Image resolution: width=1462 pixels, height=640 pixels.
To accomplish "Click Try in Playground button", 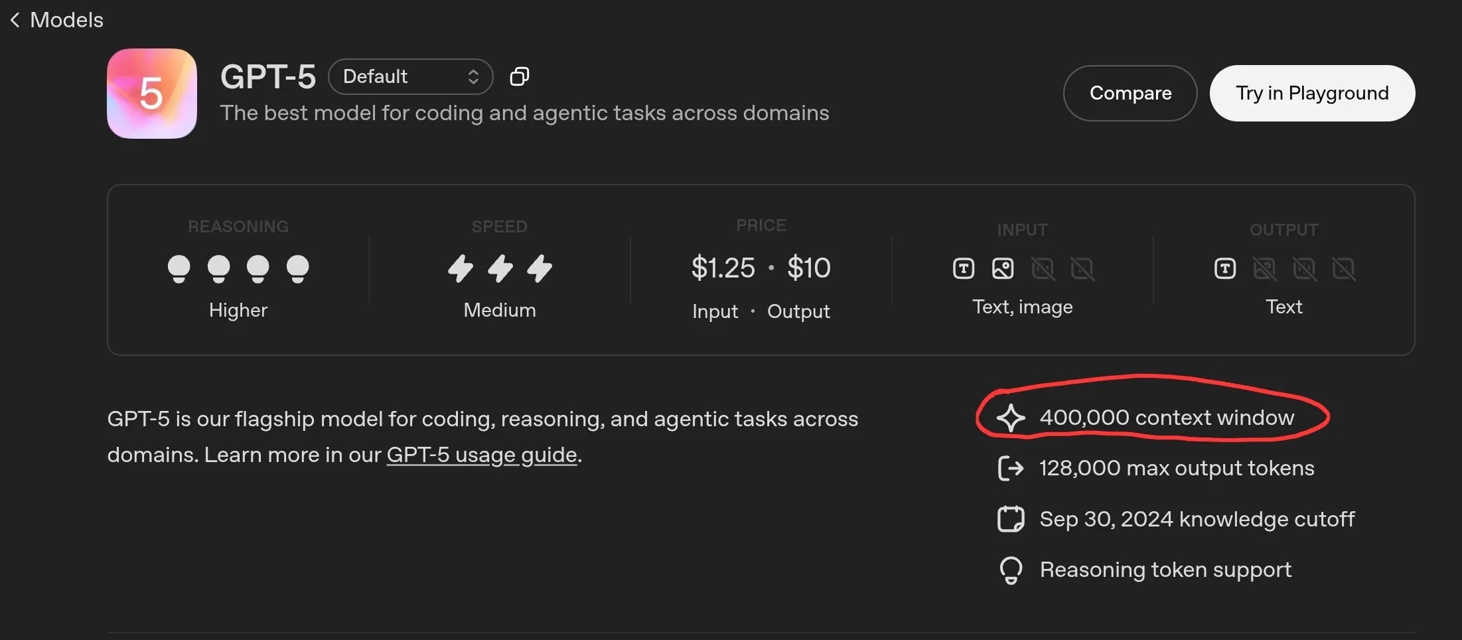I will (x=1312, y=94).
